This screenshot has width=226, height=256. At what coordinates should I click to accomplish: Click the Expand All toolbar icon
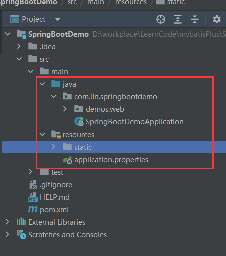[178, 19]
